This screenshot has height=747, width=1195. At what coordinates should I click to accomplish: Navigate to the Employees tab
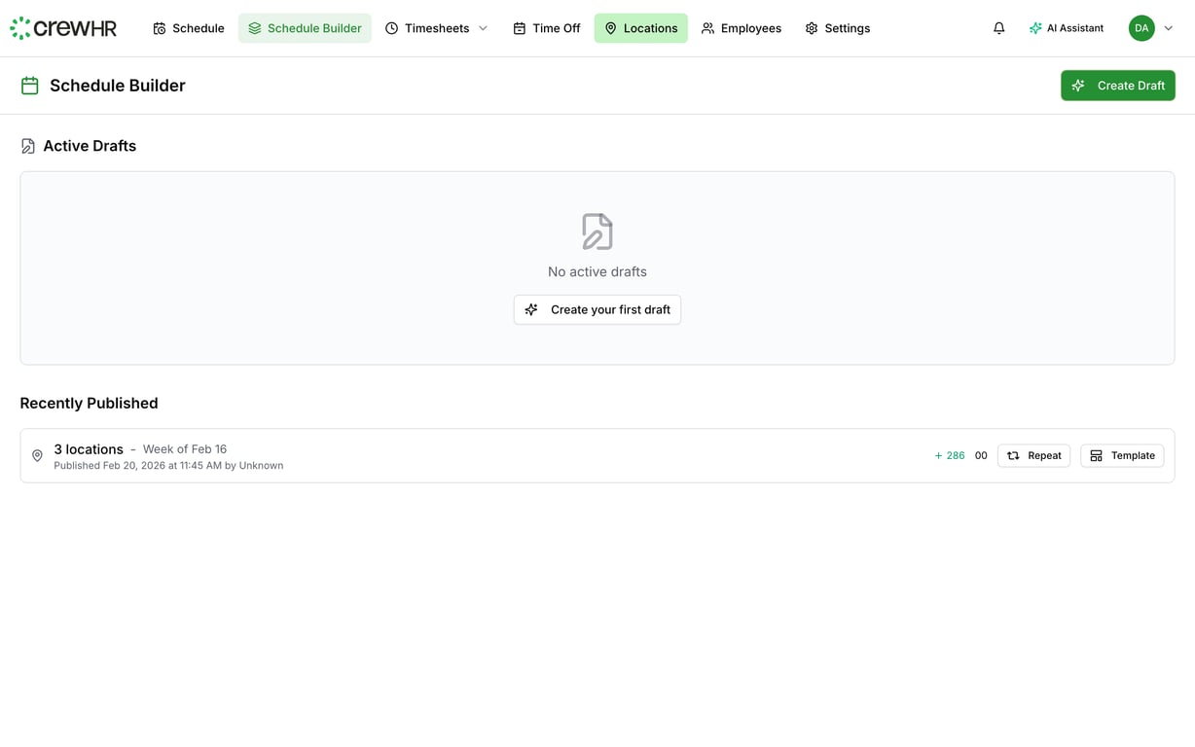click(742, 28)
